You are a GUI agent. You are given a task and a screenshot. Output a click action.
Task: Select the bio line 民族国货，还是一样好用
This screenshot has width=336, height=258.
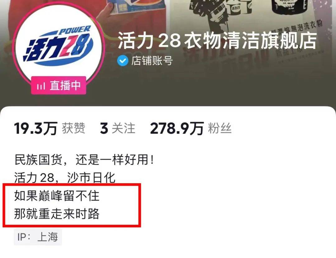(x=84, y=160)
